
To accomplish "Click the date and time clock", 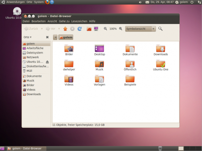I will click(162, 2).
